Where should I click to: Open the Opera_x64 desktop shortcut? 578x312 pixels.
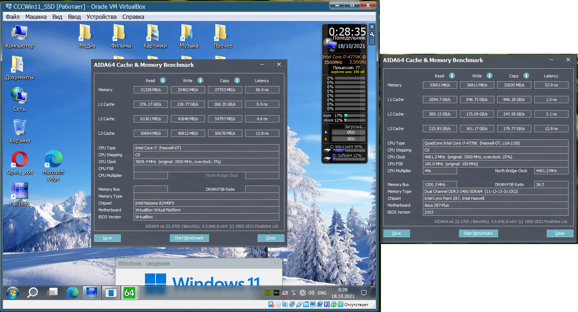19,160
